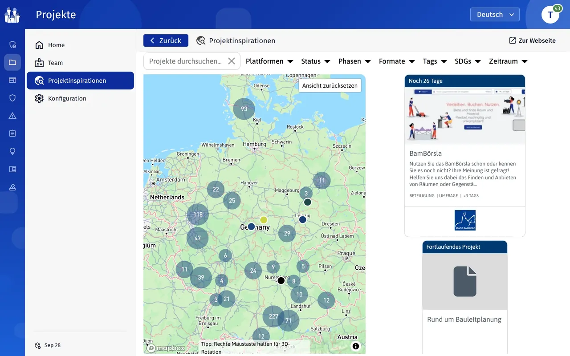Screen dimensions: 570x356
Task: Expand the Status filter
Action: coord(315,61)
